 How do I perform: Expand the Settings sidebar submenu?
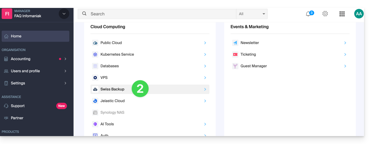65,83
